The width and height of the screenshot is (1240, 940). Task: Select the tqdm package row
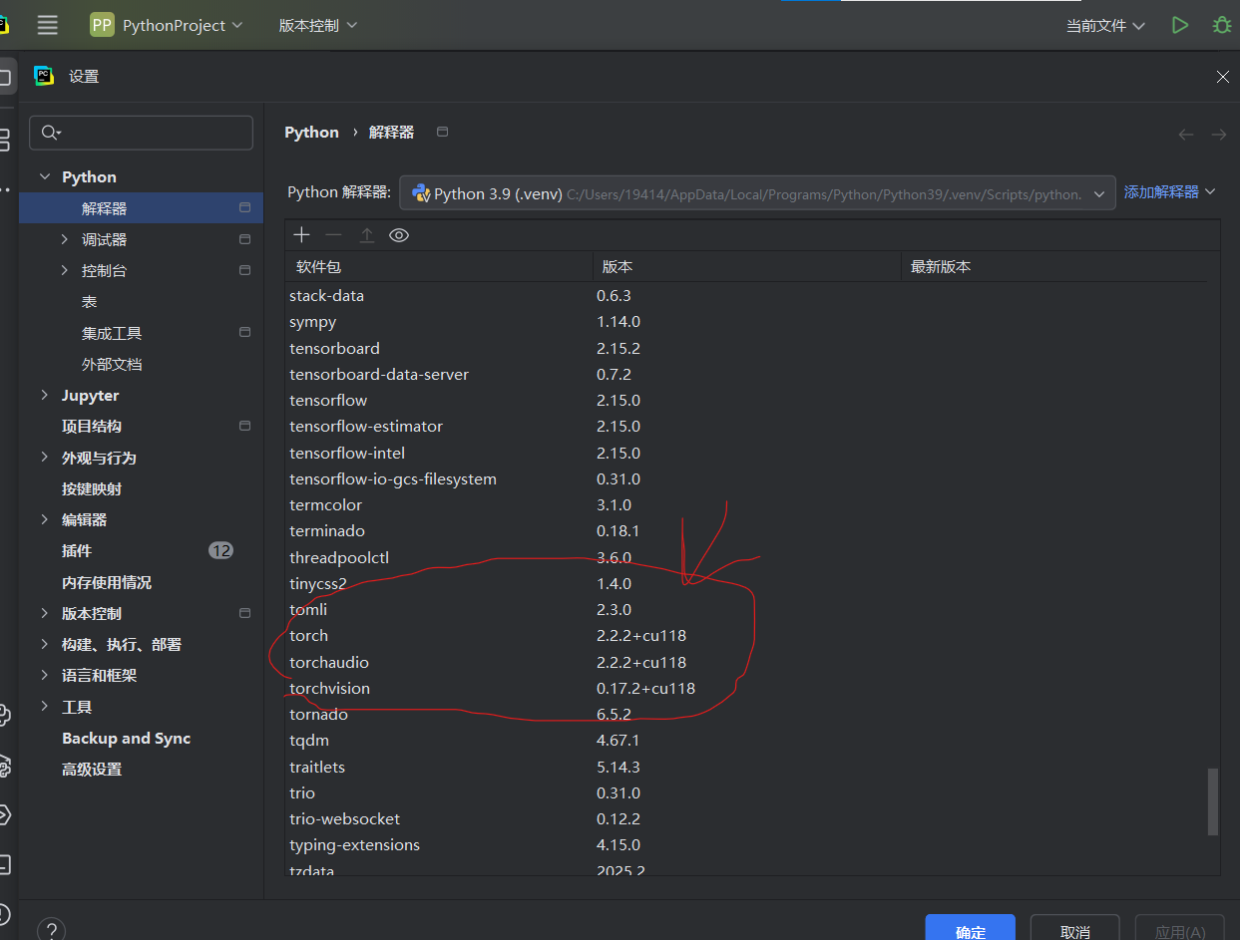(746, 740)
